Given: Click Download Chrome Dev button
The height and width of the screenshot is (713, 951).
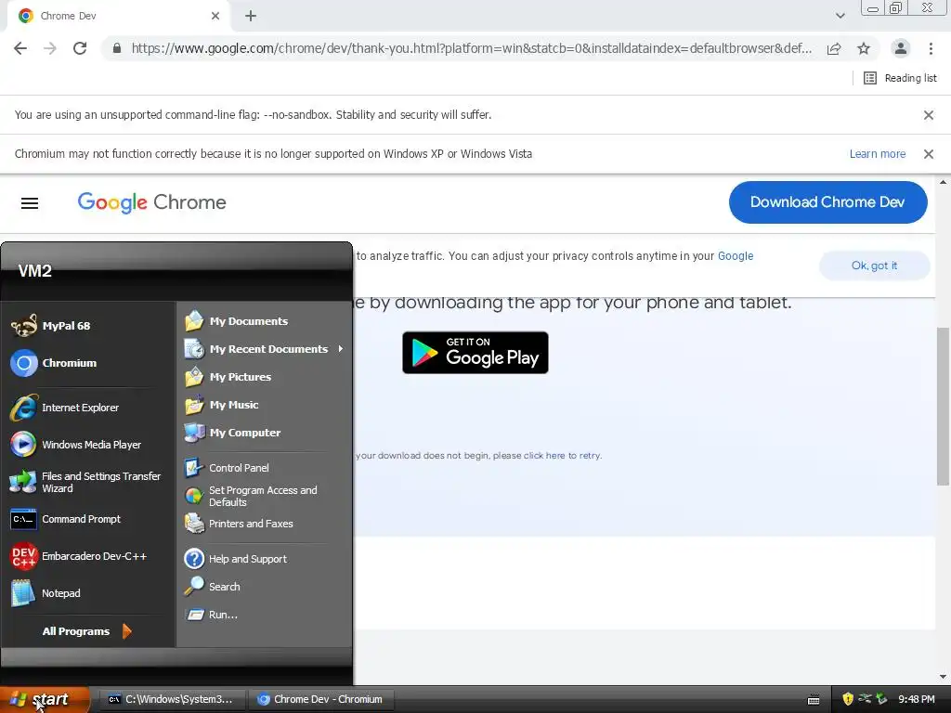Looking at the screenshot, I should point(827,201).
